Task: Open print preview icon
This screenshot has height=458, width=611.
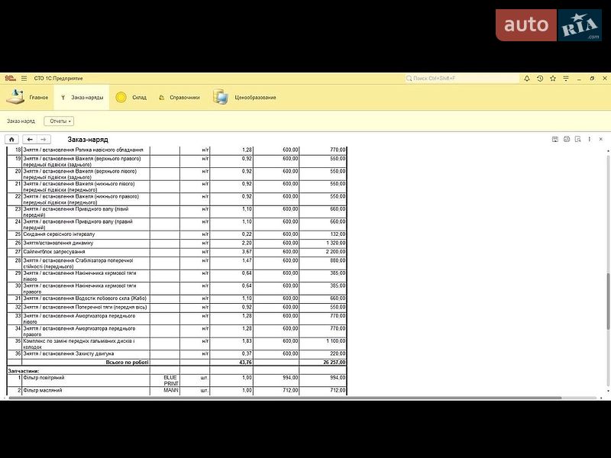Action: [x=578, y=139]
